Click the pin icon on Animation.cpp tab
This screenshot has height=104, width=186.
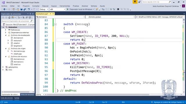pos(50,14)
